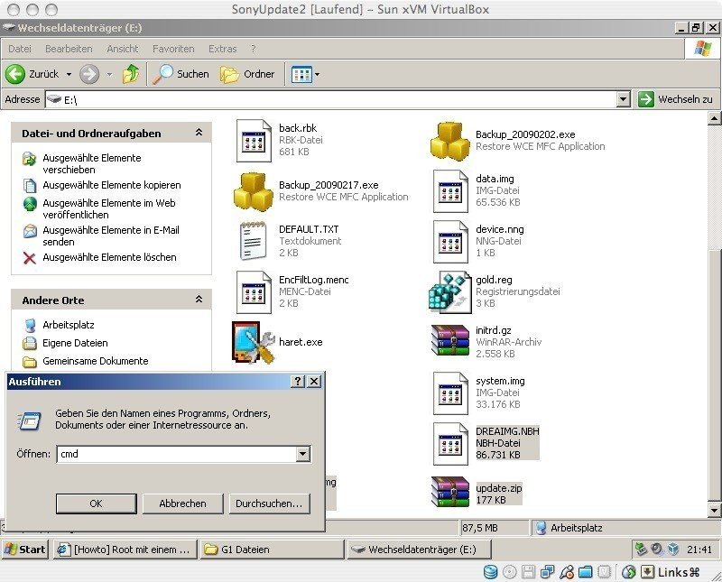Open the Zurück history dropdown arrow
The height and width of the screenshot is (582, 722).
click(x=69, y=74)
